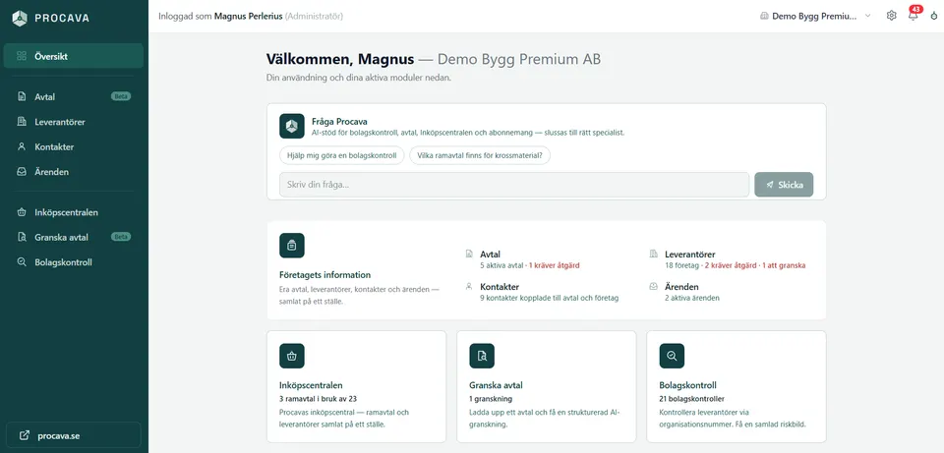Open Avtal link in Företagets information card
This screenshot has width=944, height=453.
click(x=490, y=255)
